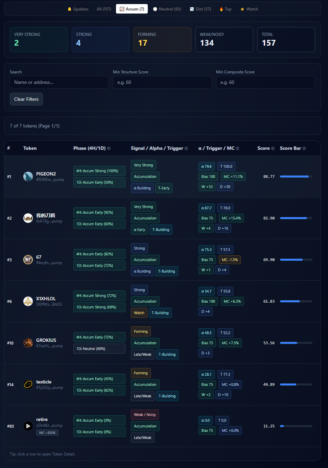
Task: Select the Accum (7) tab
Action: (x=132, y=9)
